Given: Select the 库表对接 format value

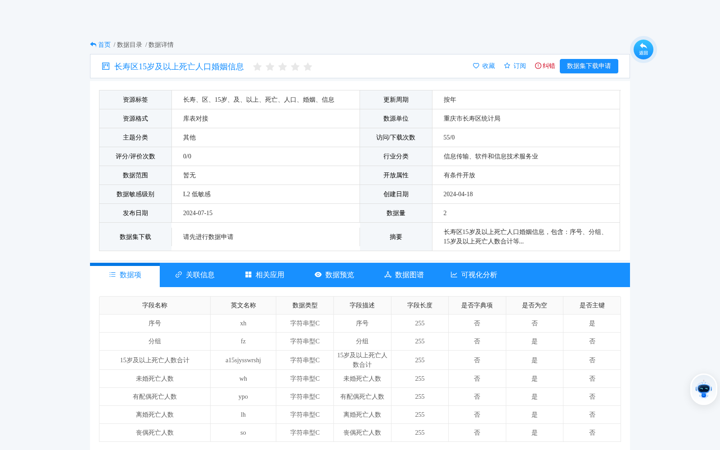Looking at the screenshot, I should (196, 118).
